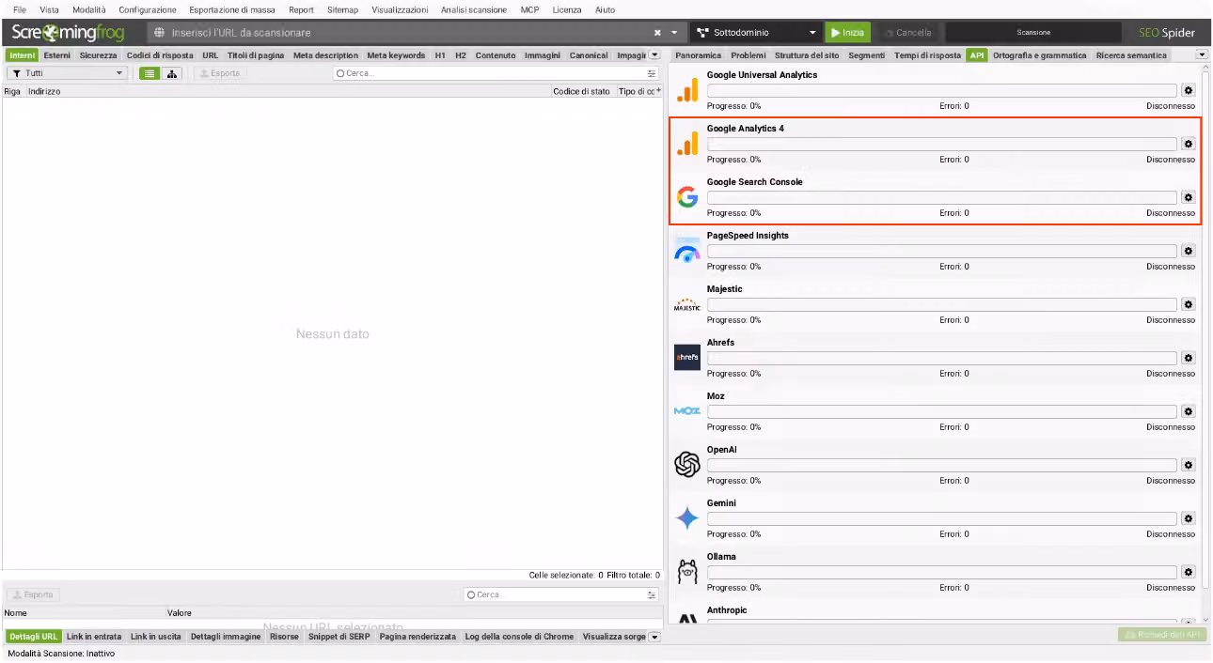Open filter options in top search box
The height and width of the screenshot is (663, 1213).
pyautogui.click(x=652, y=73)
